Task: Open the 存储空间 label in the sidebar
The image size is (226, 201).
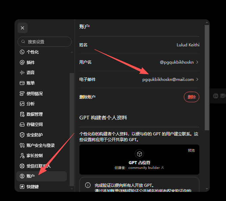Action: [34, 125]
